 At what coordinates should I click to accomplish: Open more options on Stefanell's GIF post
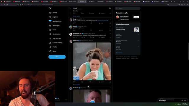click(110, 41)
